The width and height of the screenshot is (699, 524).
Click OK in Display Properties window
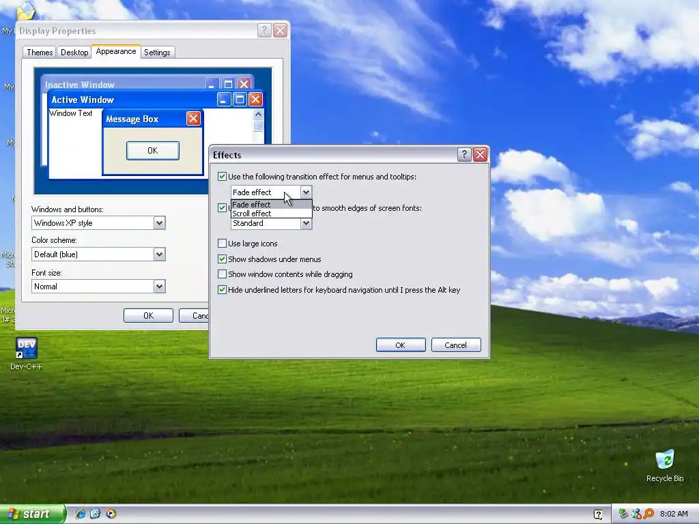(x=148, y=315)
